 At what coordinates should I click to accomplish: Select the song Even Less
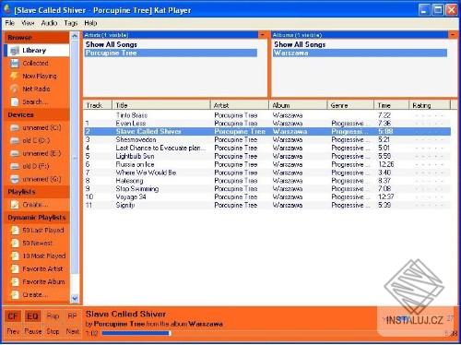pos(267,124)
